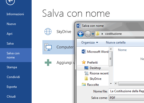Select Microsoft Word in navigation pane
Image resolution: width=144 pixels, height=103 pixels.
[x=98, y=52]
